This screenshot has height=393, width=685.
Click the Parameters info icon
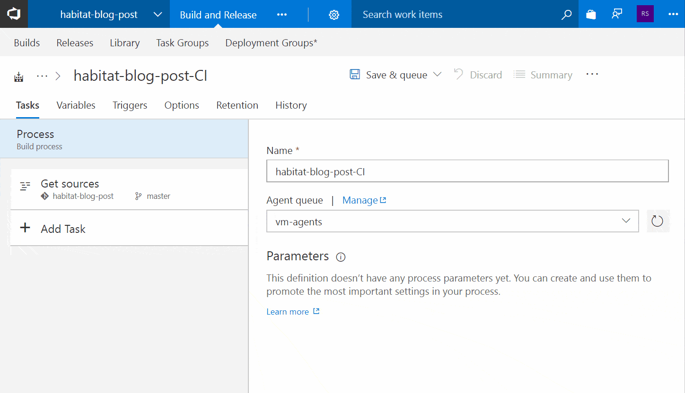click(341, 257)
